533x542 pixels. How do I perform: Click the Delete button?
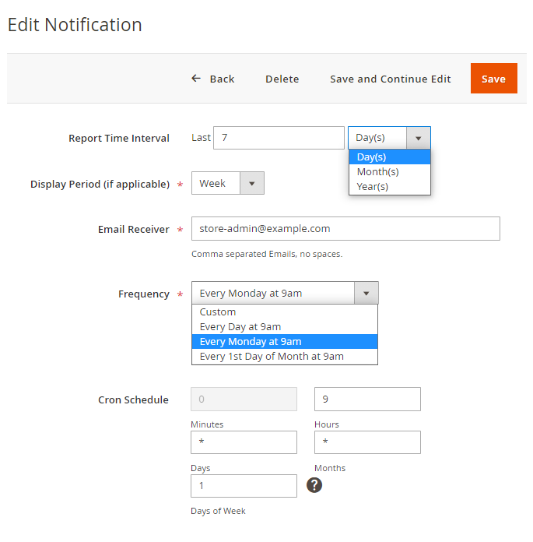282,79
